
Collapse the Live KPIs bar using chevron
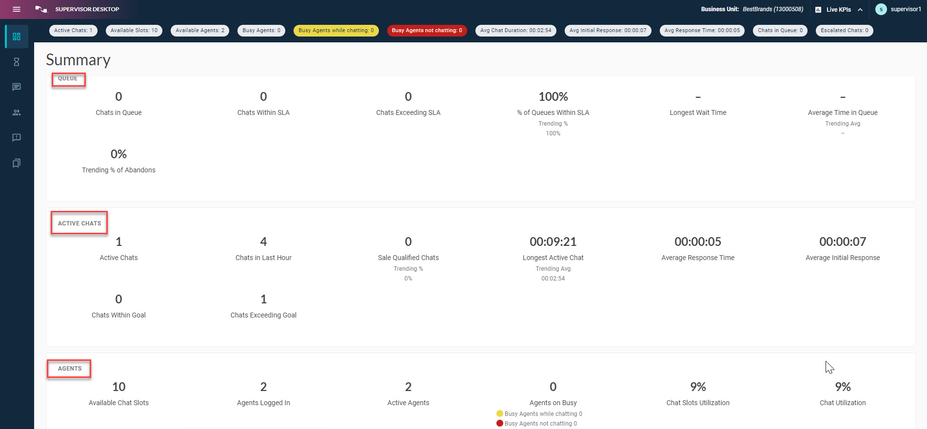point(860,10)
